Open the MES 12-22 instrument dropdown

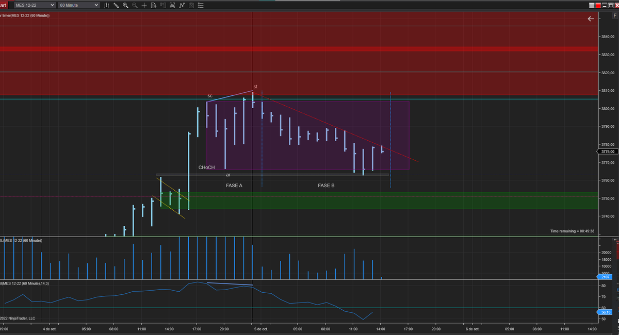click(x=35, y=5)
